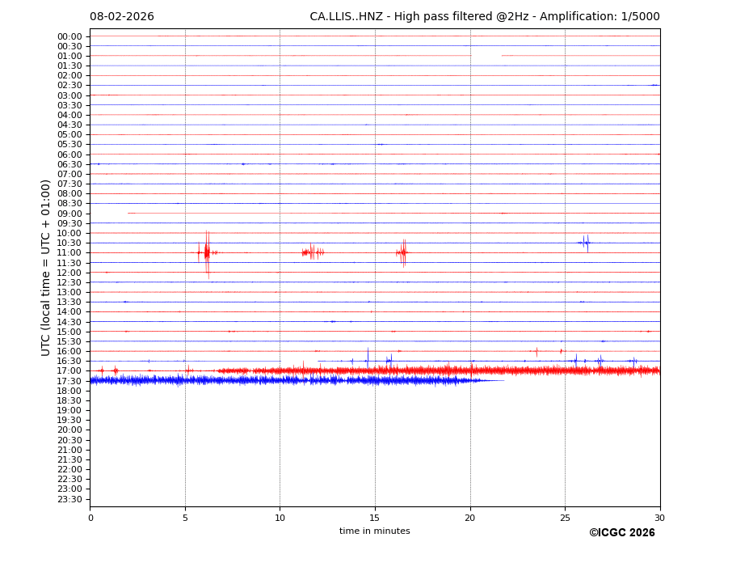The height and width of the screenshot is (563, 749).
Task: Click the date label 08-02-2026
Action: pyautogui.click(x=121, y=17)
